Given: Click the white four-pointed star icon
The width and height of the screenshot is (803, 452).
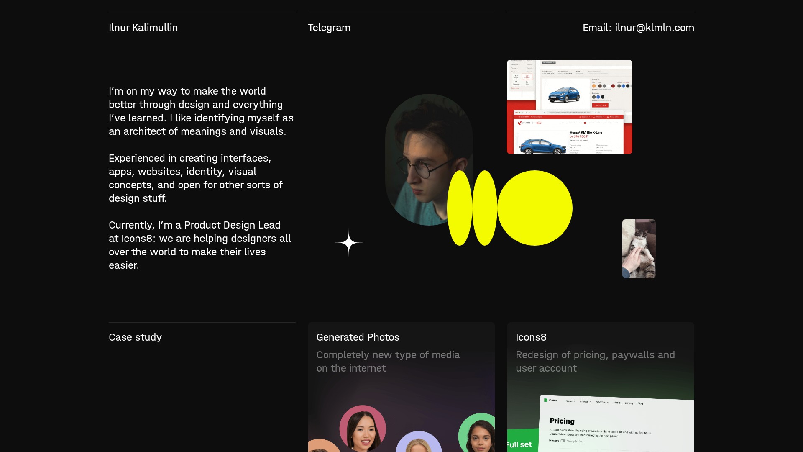Looking at the screenshot, I should [348, 243].
